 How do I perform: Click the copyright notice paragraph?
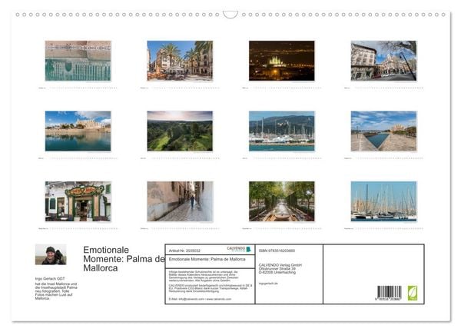(x=204, y=277)
